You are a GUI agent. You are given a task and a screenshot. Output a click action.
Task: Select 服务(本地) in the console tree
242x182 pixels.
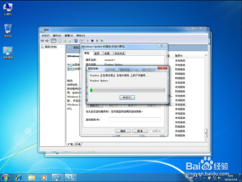49,47
